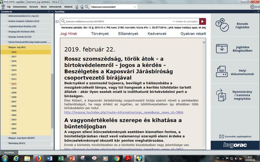This screenshot has height=162, width=260.
Task: Open the Snipping Tool from the taskbar
Action: click(x=83, y=158)
